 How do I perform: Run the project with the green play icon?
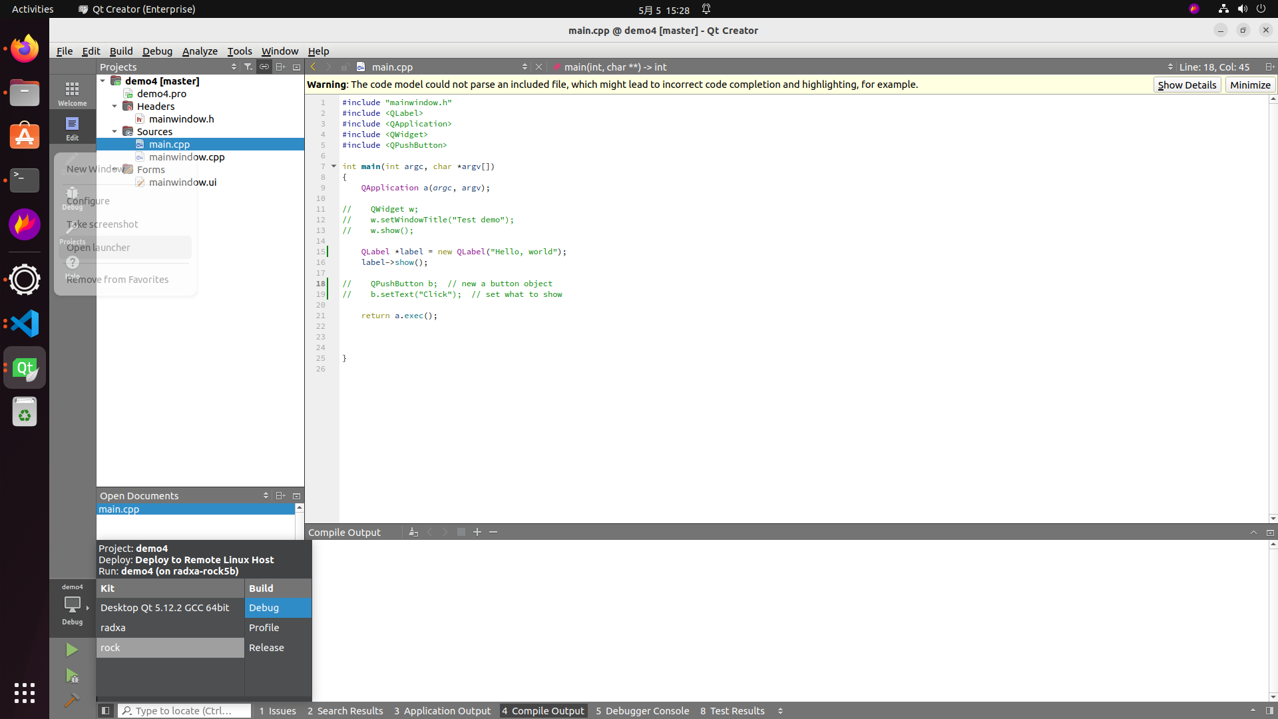coord(72,649)
